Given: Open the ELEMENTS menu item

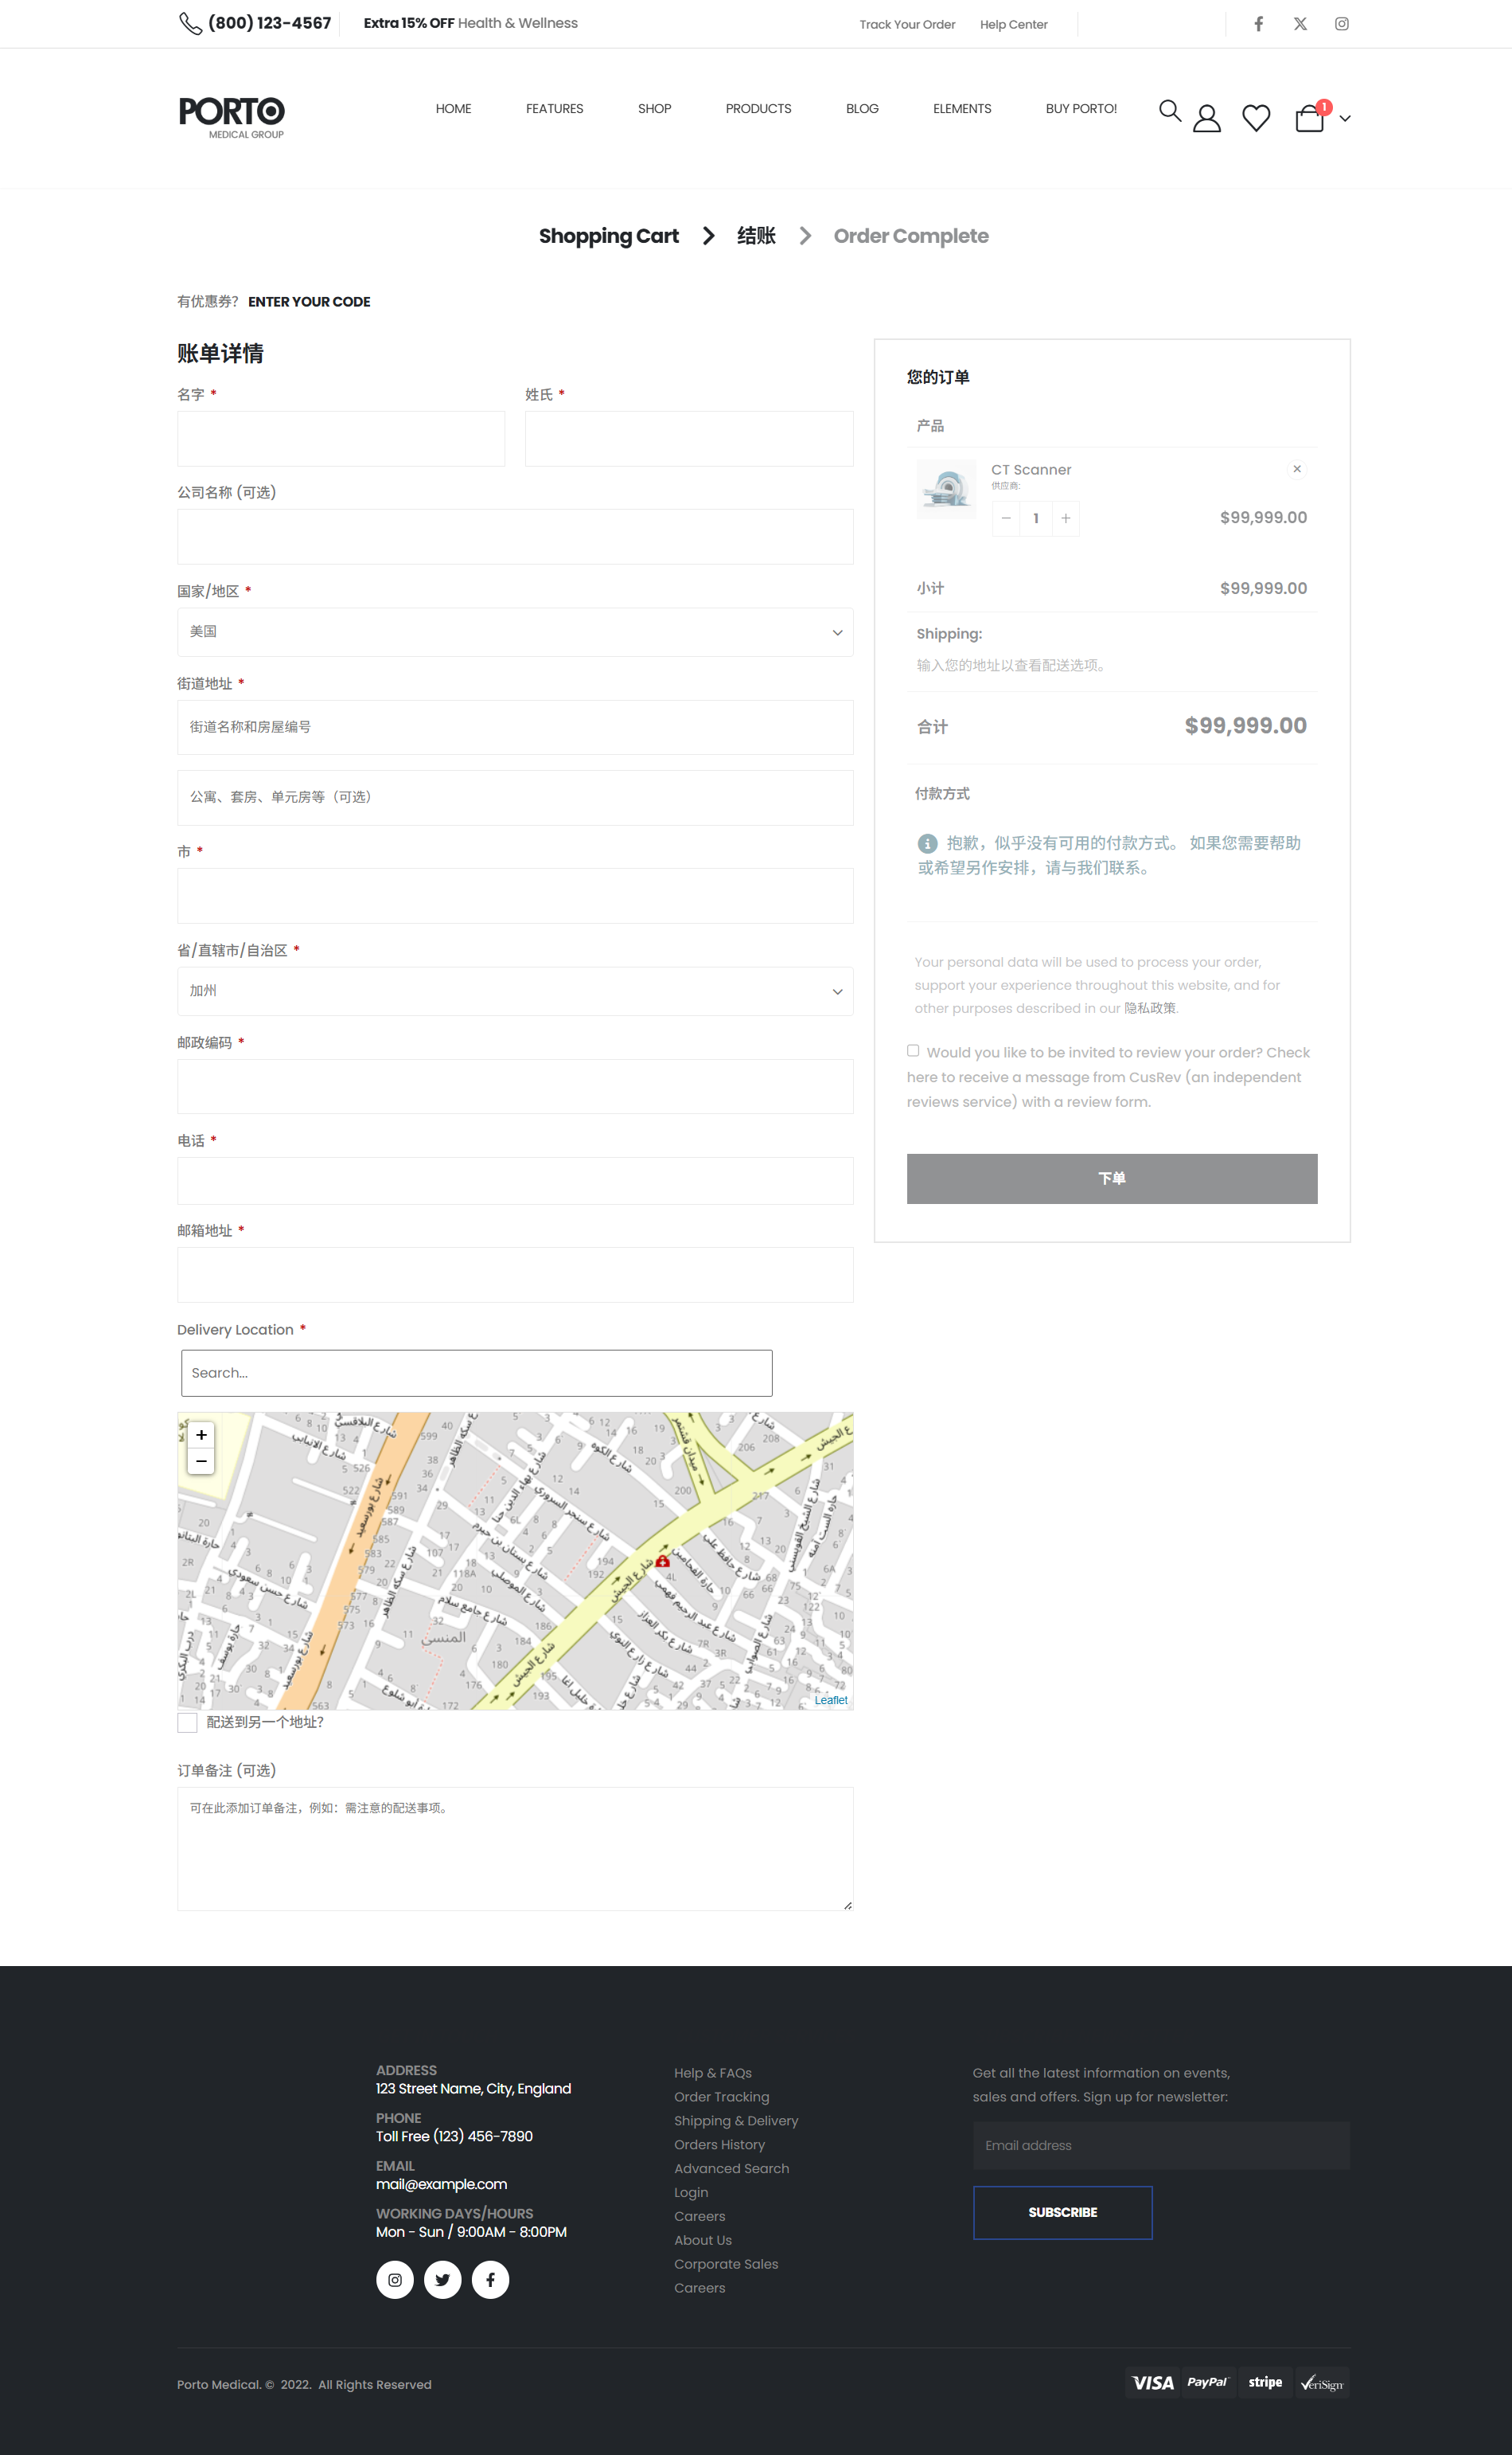Looking at the screenshot, I should 961,109.
